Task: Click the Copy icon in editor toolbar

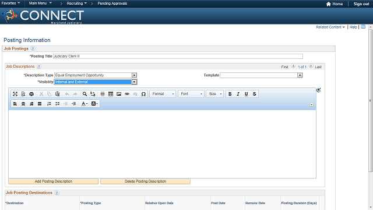Action: pos(49,94)
